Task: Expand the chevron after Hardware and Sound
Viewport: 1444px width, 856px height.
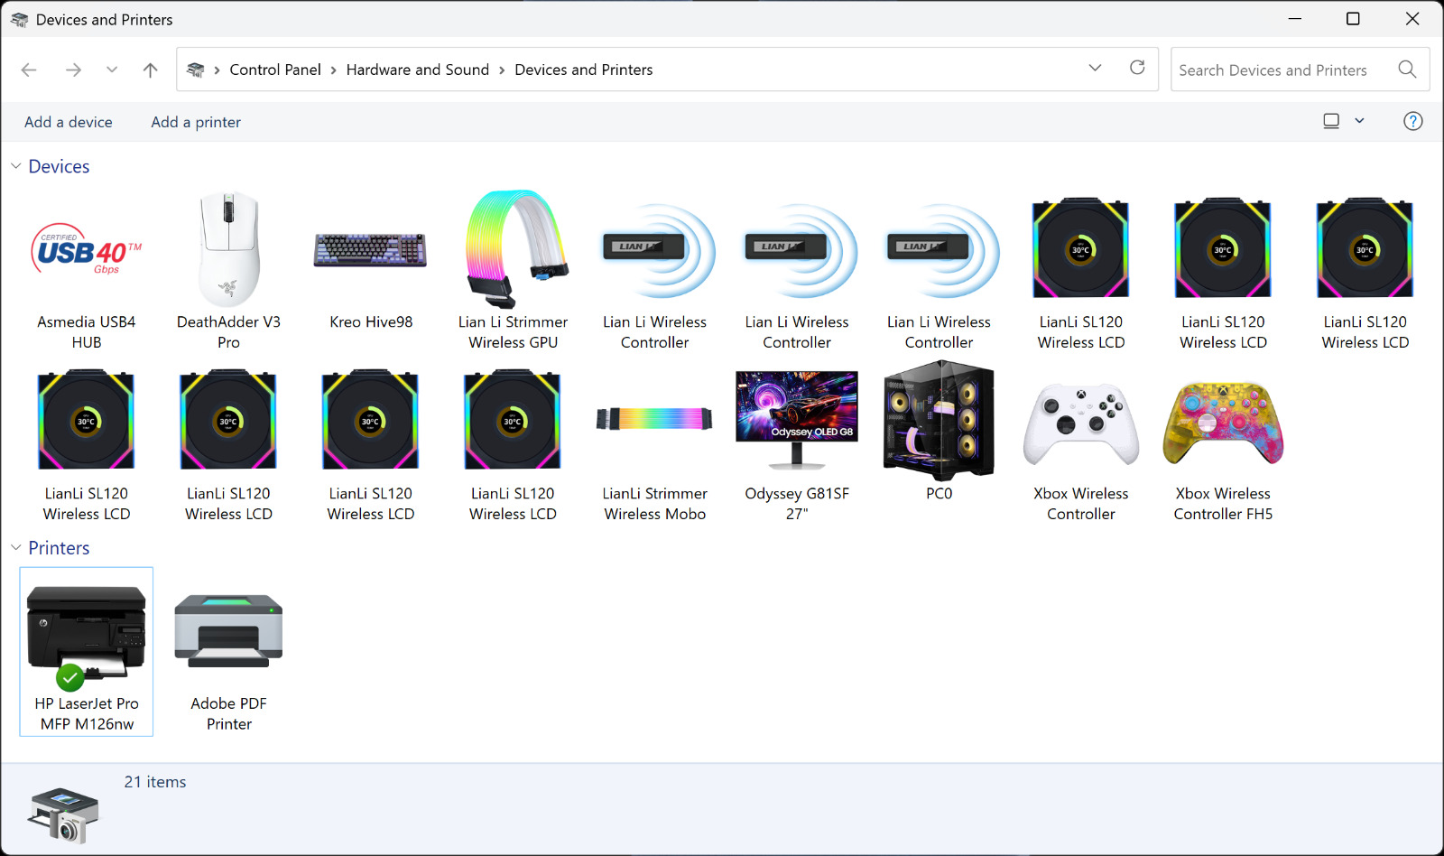Action: pyautogui.click(x=502, y=70)
